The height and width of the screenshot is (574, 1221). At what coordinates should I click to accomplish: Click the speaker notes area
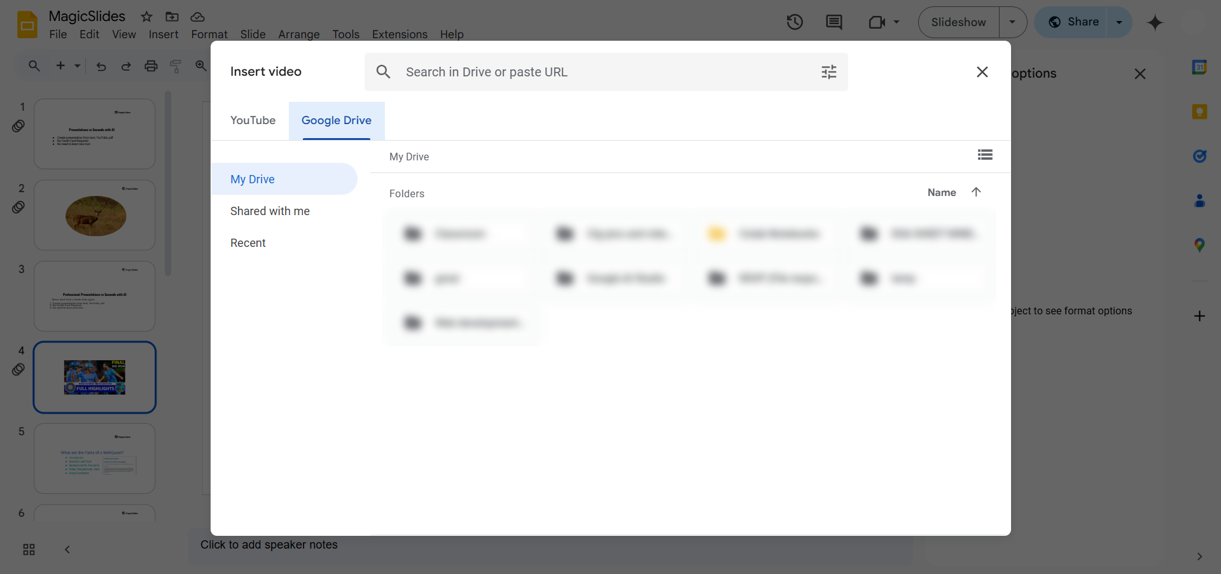point(550,545)
